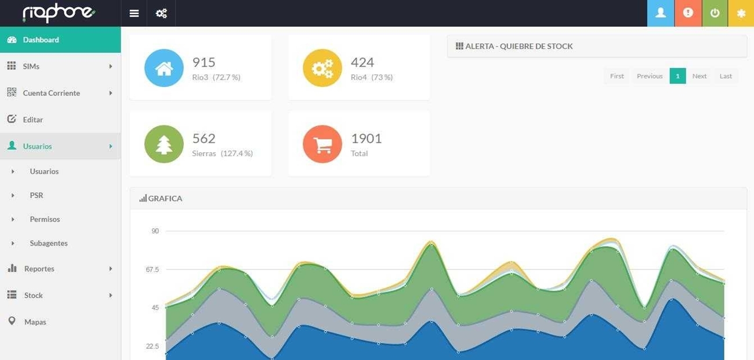Image resolution: width=754 pixels, height=360 pixels.
Task: Open the PSR submenu item
Action: [37, 195]
